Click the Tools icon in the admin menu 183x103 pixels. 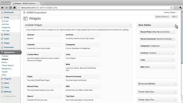point(2,87)
